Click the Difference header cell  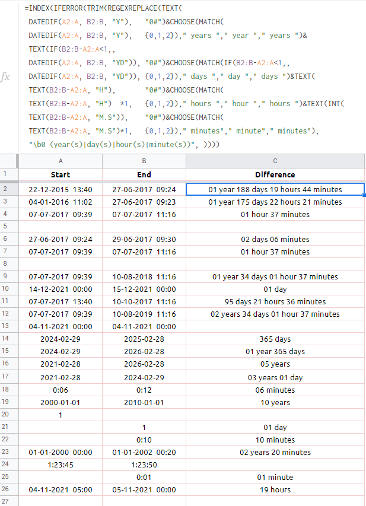click(275, 174)
